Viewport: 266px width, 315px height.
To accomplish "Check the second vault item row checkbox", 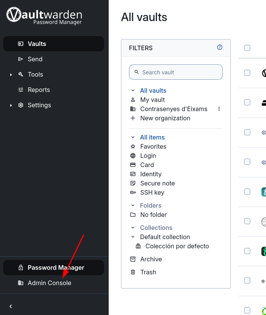I will (x=247, y=102).
